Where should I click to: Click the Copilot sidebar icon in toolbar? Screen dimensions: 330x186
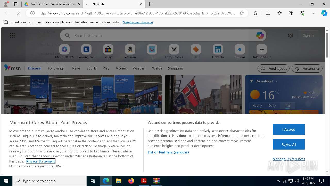click(x=324, y=13)
